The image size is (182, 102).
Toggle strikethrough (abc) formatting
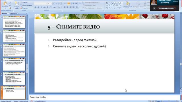(44, 7)
